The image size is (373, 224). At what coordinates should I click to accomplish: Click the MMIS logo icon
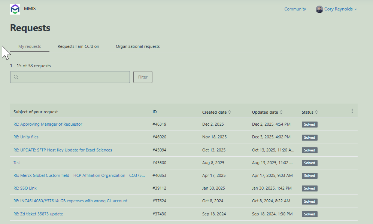(x=15, y=9)
